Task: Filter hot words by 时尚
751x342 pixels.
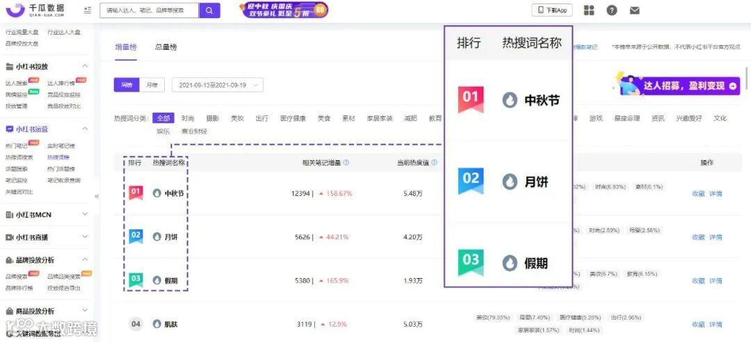Action: [188, 118]
